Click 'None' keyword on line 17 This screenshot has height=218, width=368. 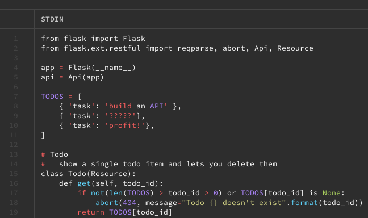[x=332, y=193]
